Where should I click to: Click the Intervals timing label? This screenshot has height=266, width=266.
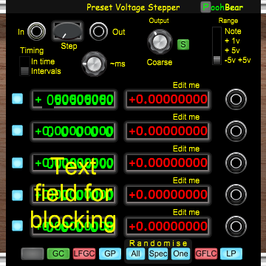tap(46, 71)
